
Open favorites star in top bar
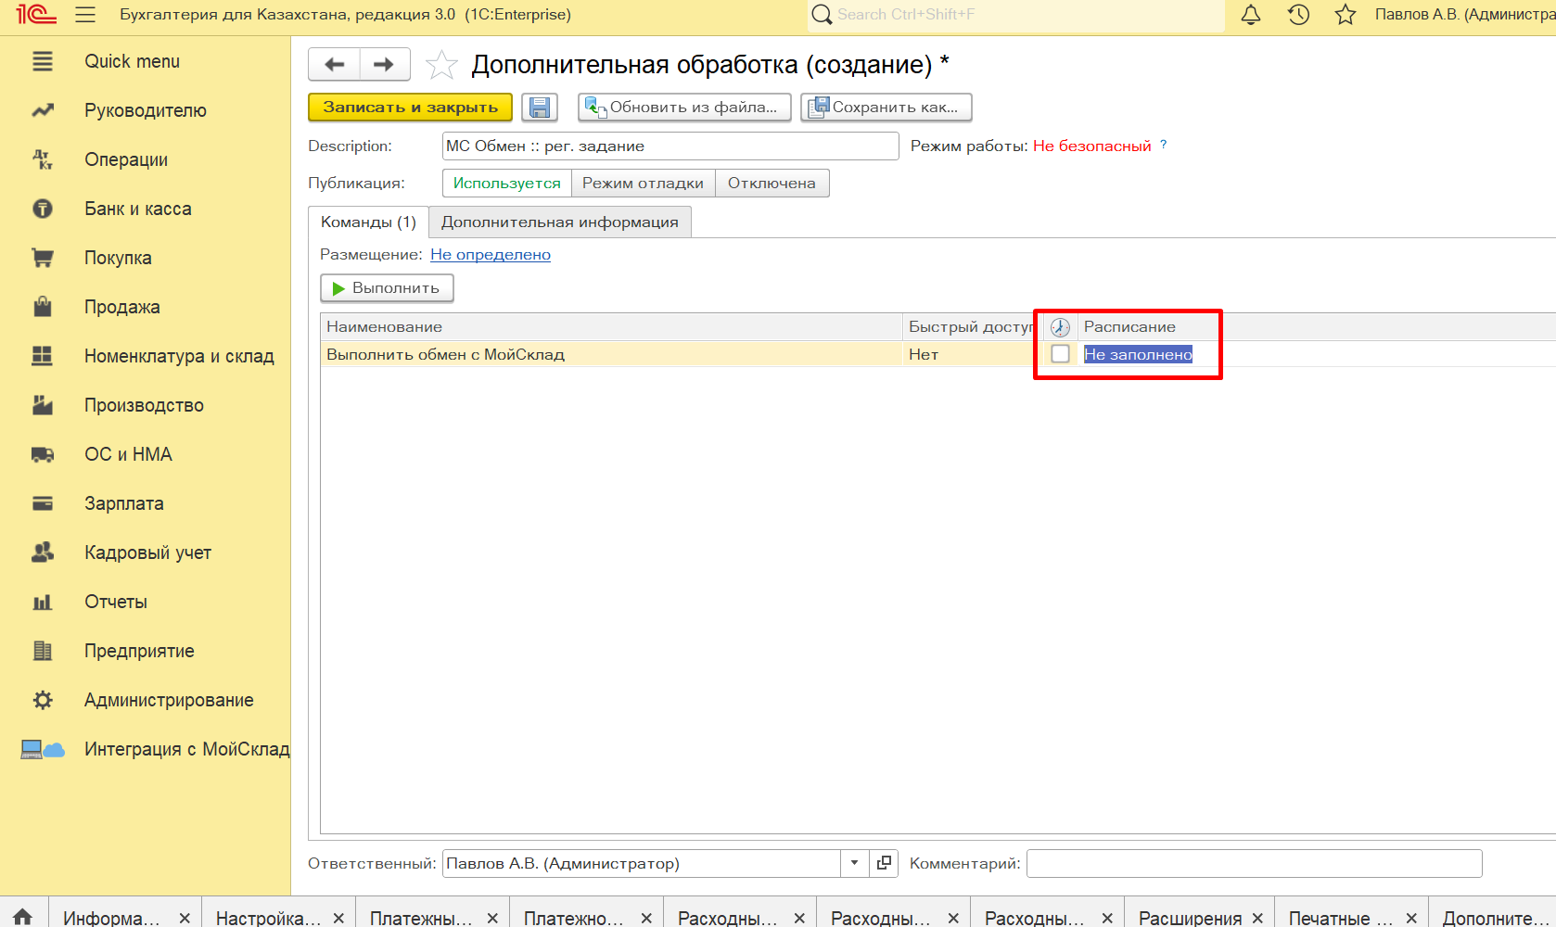pos(1346,15)
